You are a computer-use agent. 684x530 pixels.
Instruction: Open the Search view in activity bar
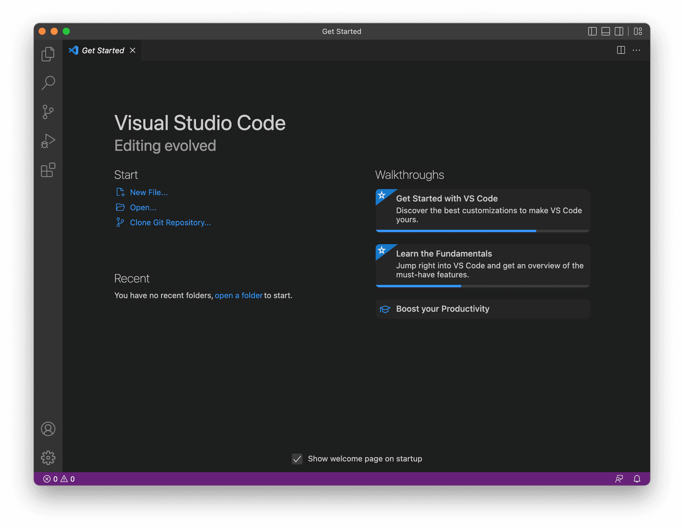[x=48, y=83]
